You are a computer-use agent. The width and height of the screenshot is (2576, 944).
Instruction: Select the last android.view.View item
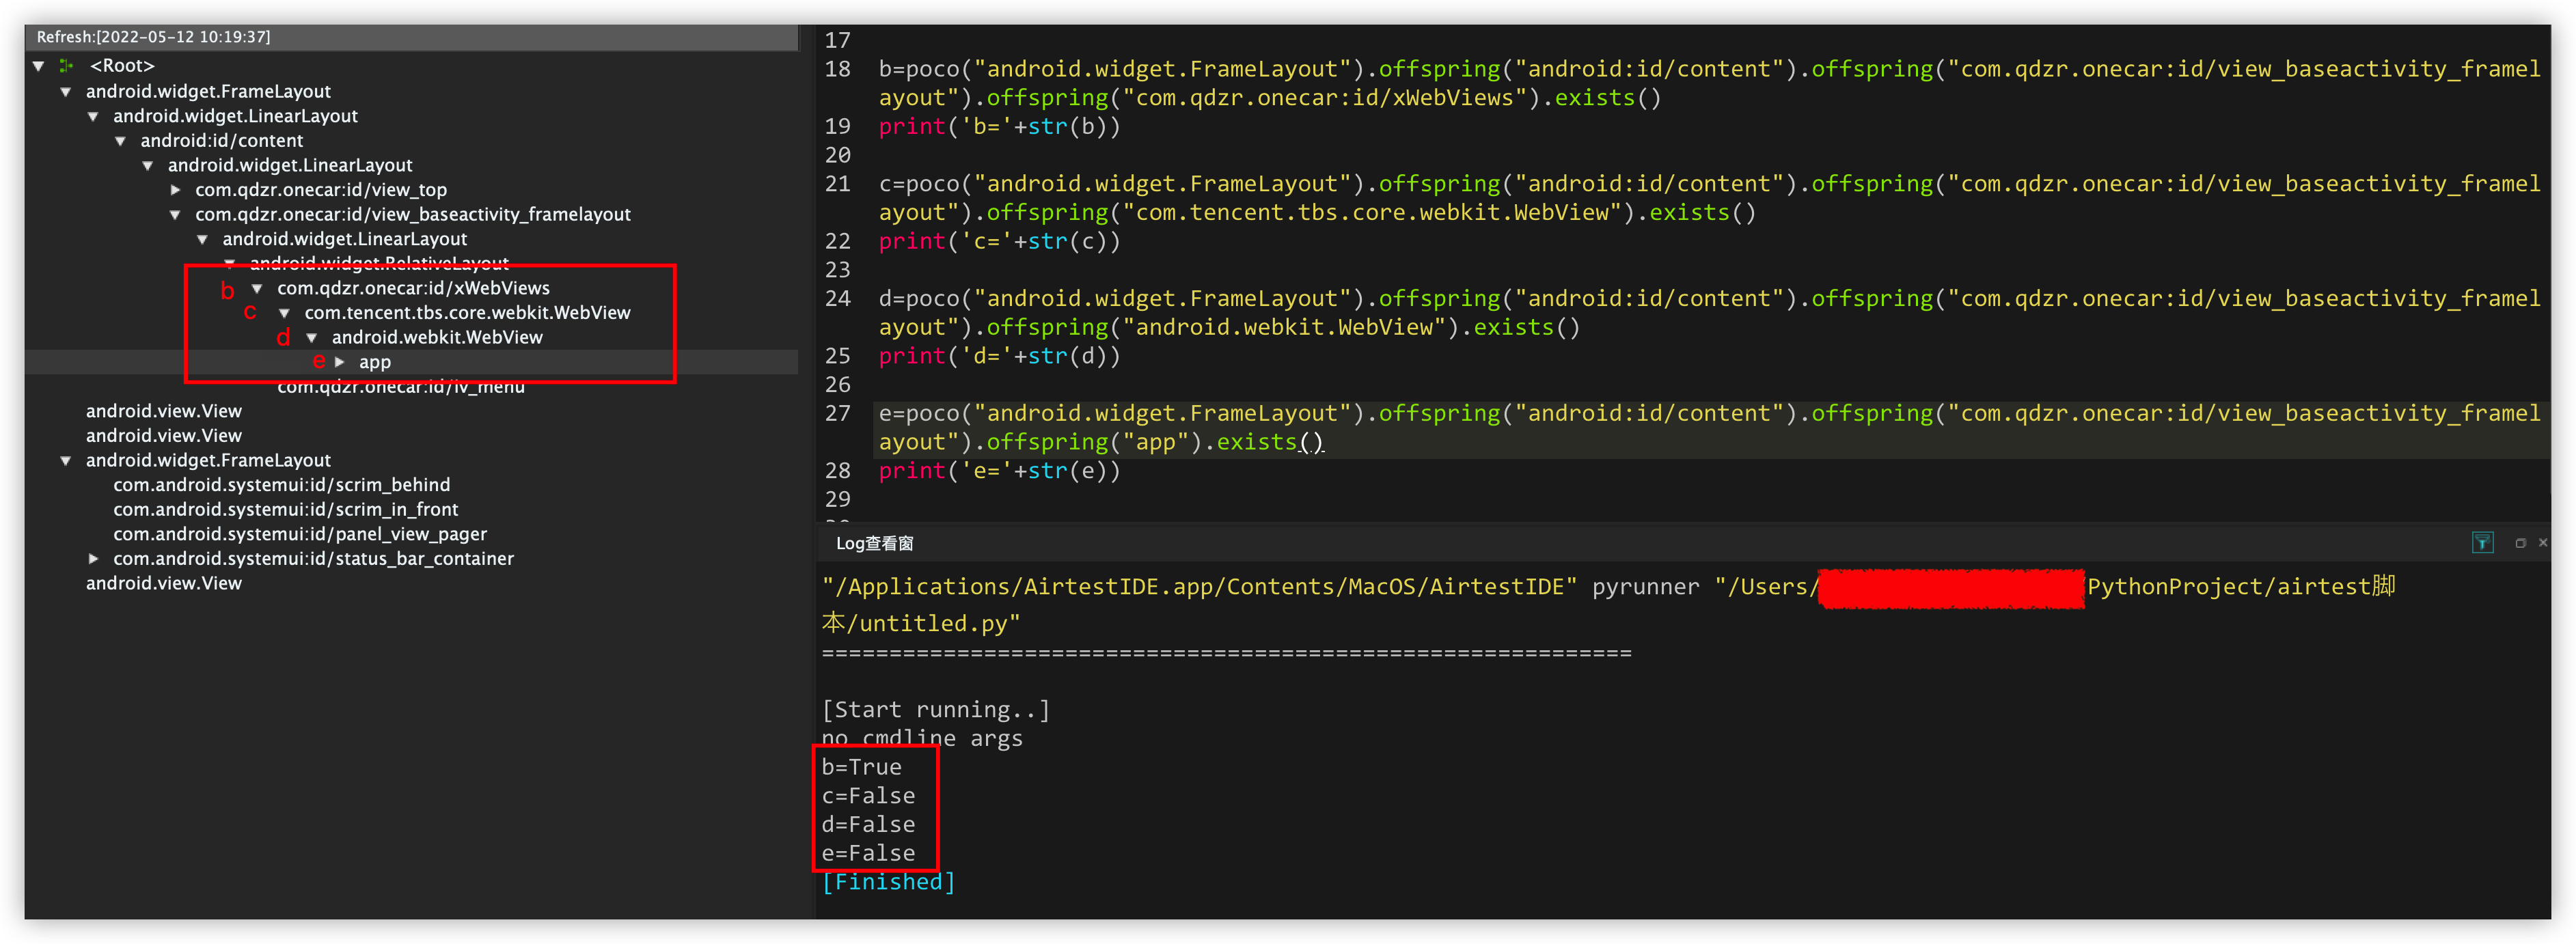pos(163,583)
